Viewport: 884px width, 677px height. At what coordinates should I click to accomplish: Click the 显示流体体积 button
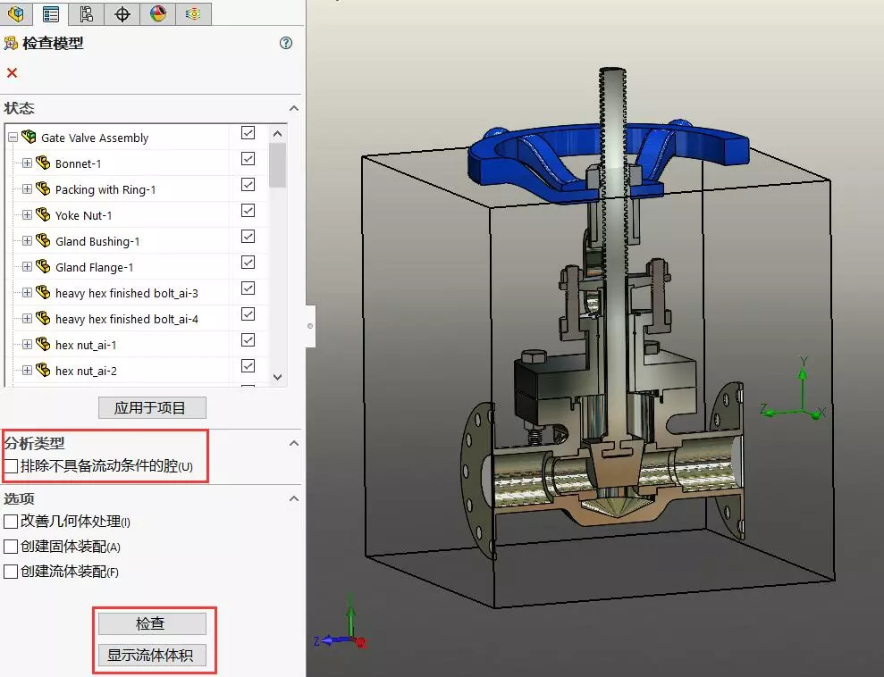[152, 656]
